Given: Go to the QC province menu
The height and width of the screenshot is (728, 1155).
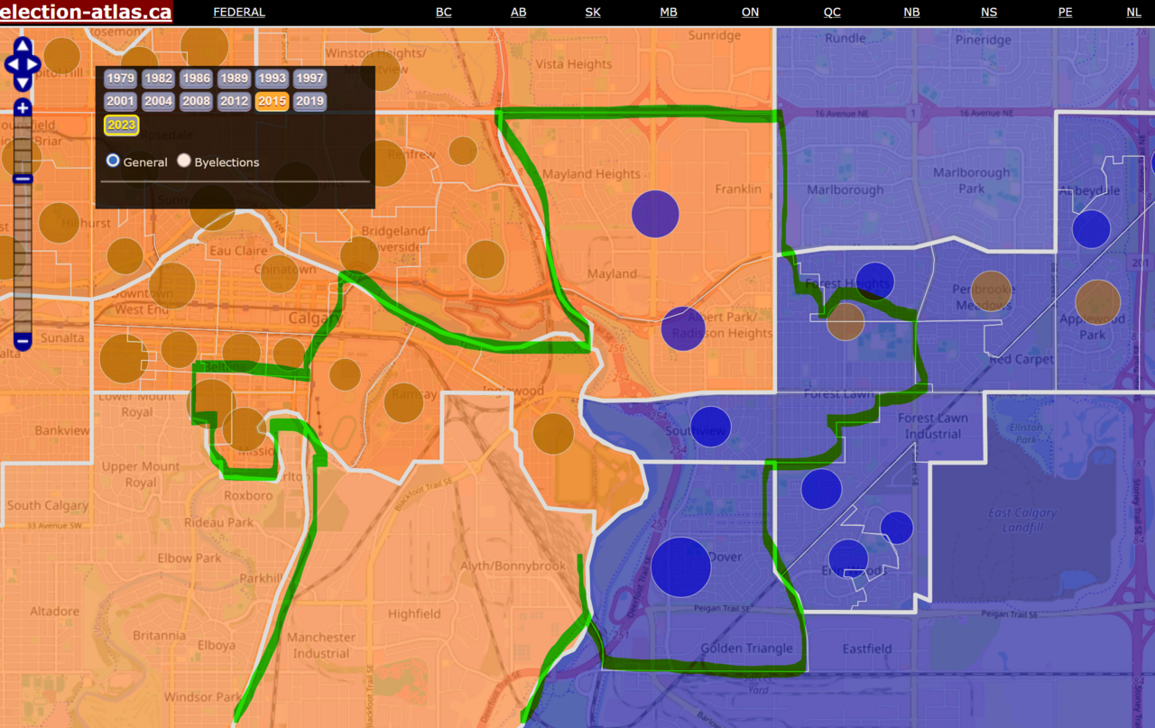Looking at the screenshot, I should (x=832, y=13).
